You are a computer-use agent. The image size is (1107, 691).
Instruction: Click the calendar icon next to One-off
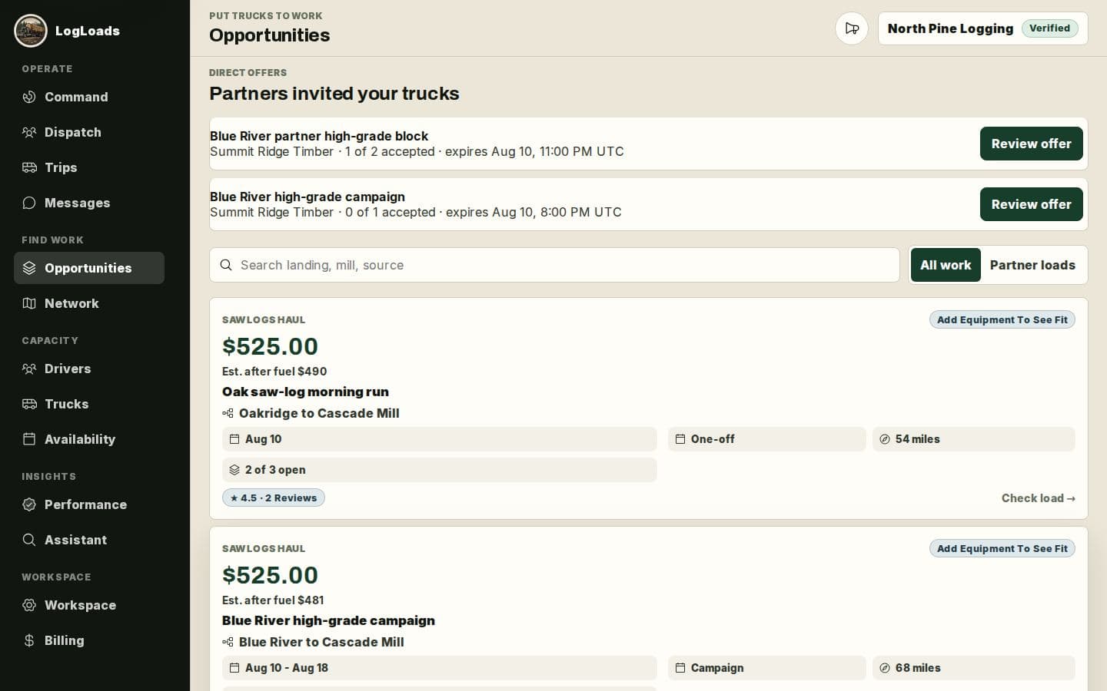tap(680, 439)
